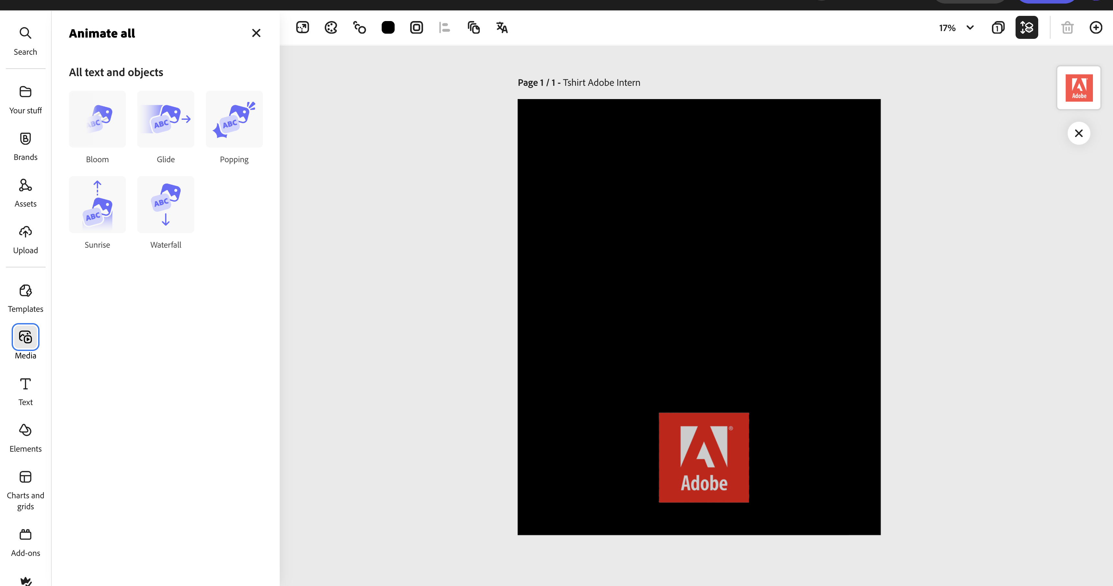Select the reorder pages icon

click(x=1027, y=27)
